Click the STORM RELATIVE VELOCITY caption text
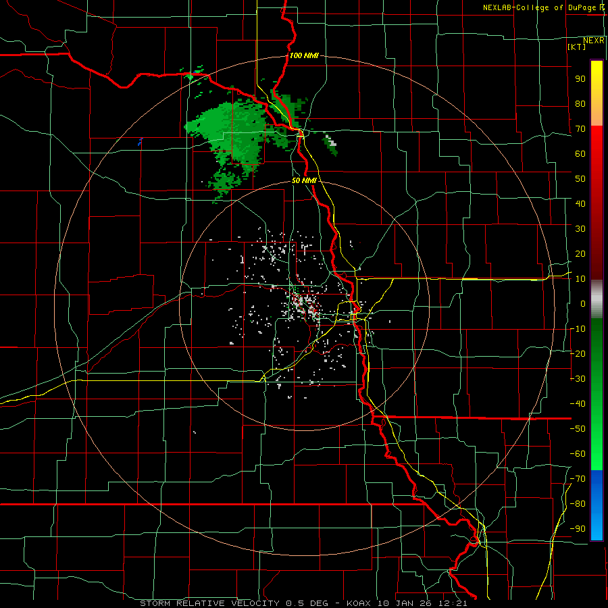The height and width of the screenshot is (608, 608). pos(209,603)
